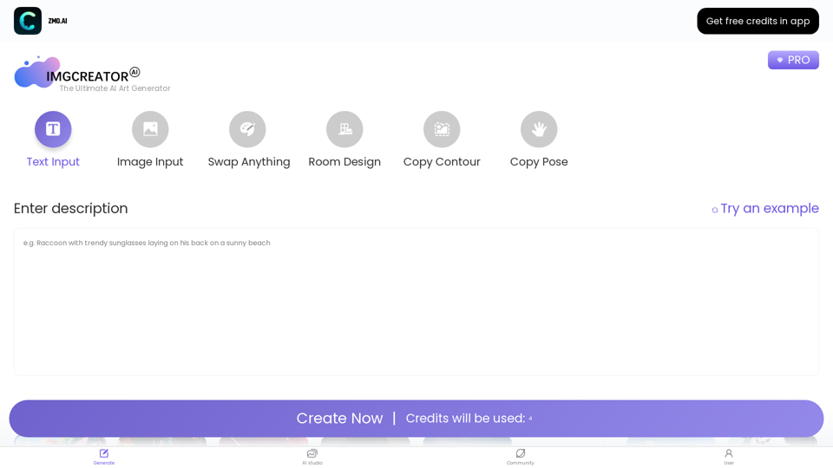The height and width of the screenshot is (468, 833).
Task: Click The Ultimate AI Art Generator tagline
Action: [115, 88]
